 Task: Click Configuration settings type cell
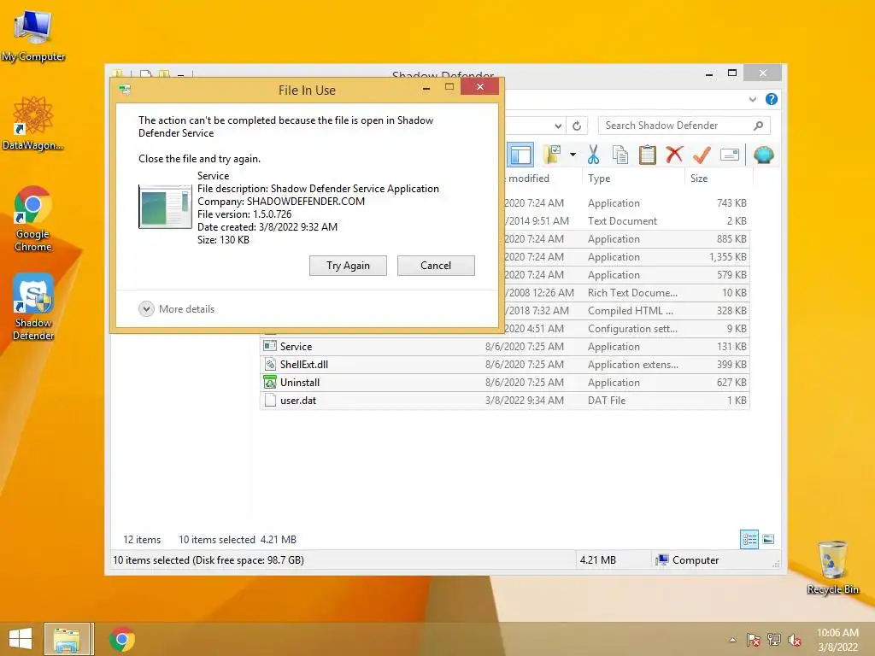633,329
